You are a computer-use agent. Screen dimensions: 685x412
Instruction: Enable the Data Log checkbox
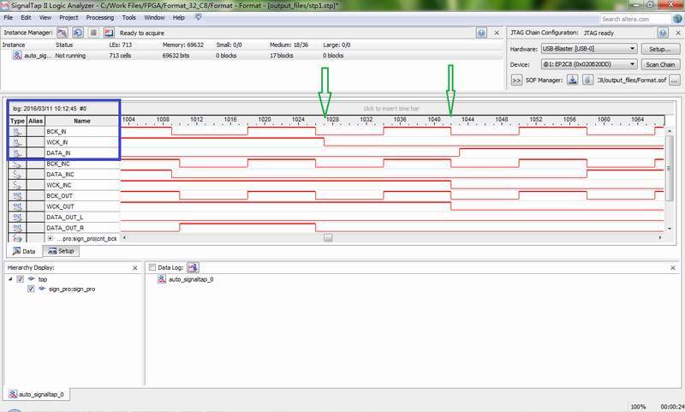point(152,267)
